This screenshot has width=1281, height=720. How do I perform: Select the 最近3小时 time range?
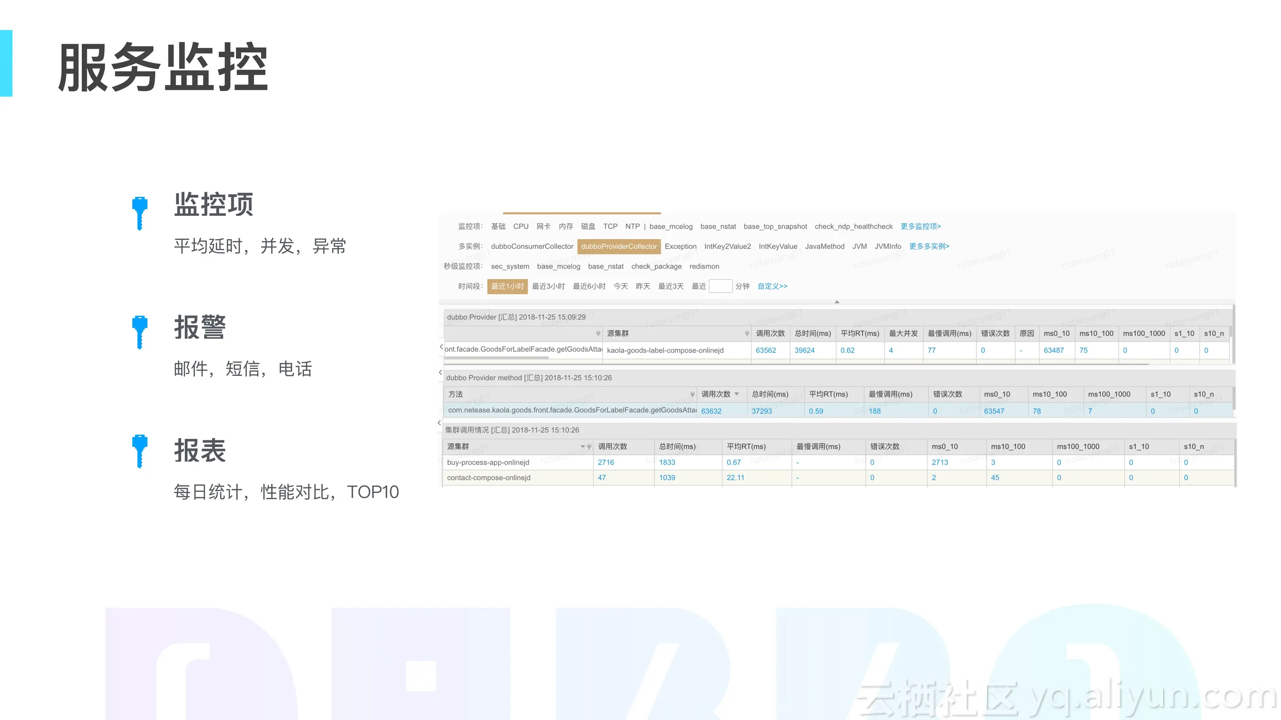[x=548, y=286]
